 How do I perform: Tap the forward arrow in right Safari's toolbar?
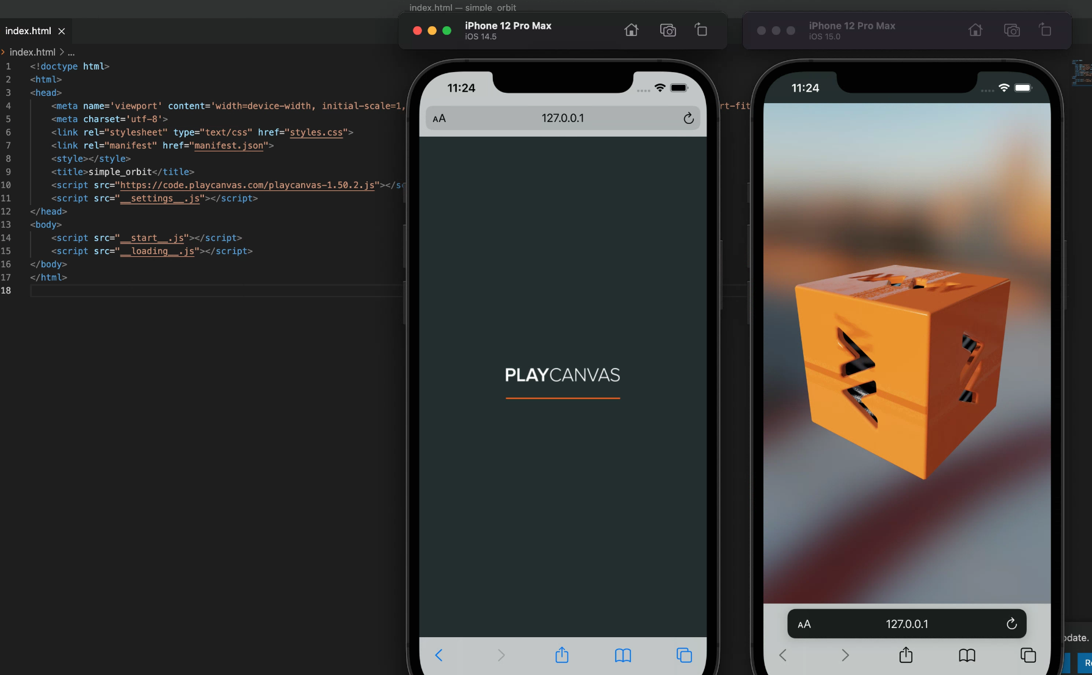pyautogui.click(x=845, y=655)
